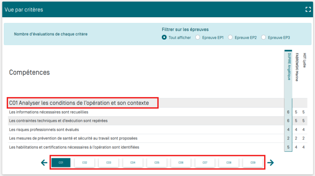Switch to the C01 competence tab
Screen dimensions: 315x176
pyautogui.click(x=61, y=163)
